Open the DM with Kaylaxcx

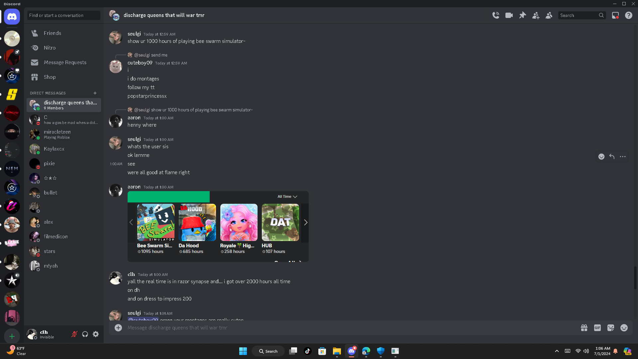click(64, 149)
